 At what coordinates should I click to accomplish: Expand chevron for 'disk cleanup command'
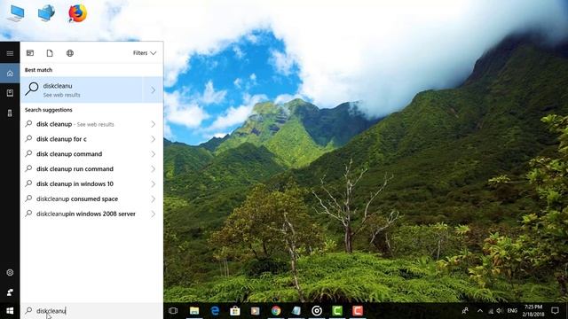click(x=154, y=154)
